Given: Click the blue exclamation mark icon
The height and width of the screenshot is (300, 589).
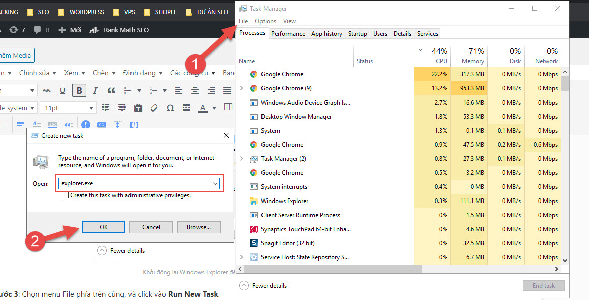Looking at the screenshot, I should point(86,124).
